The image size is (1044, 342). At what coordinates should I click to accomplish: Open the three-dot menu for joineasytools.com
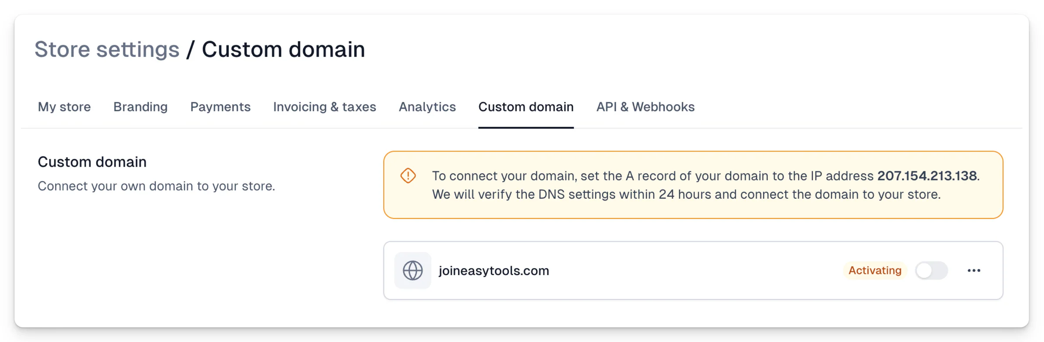pos(974,270)
